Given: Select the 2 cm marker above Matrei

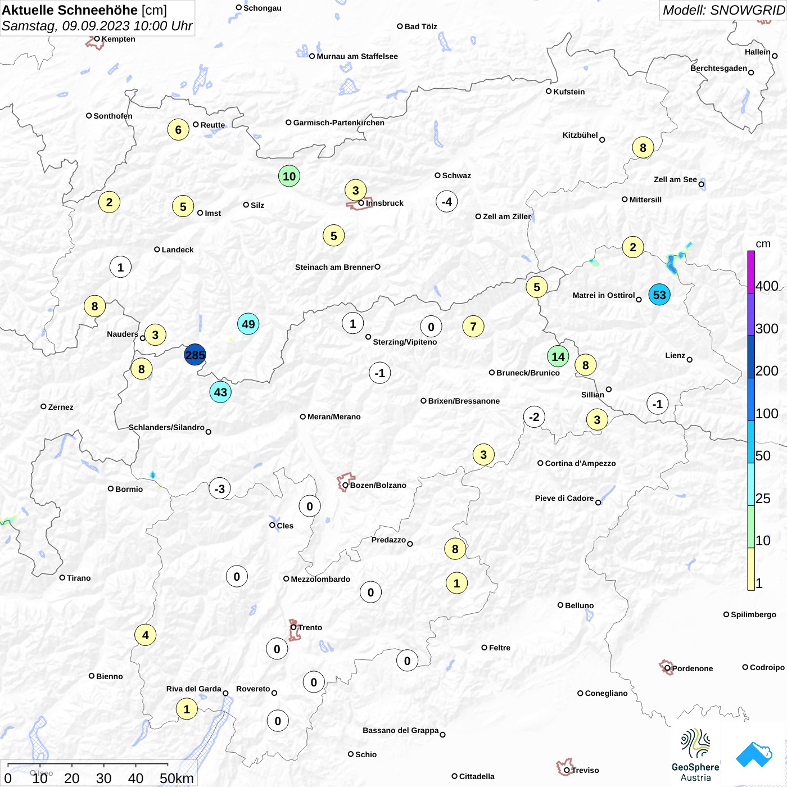Looking at the screenshot, I should coord(633,247).
